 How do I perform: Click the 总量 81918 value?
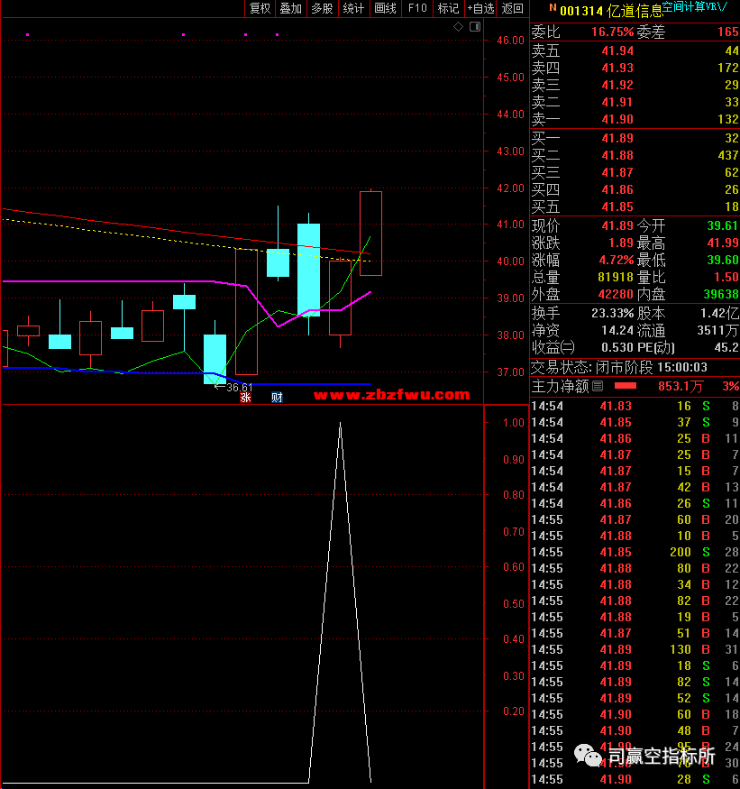click(x=616, y=277)
